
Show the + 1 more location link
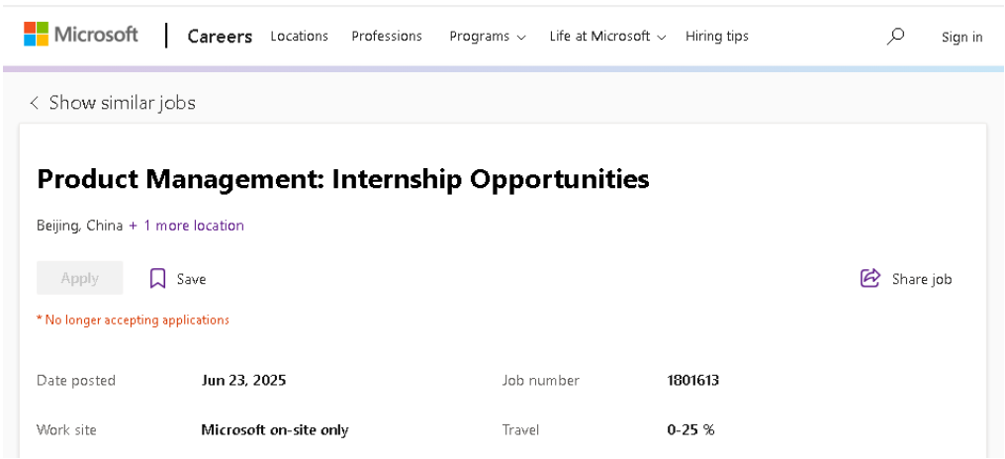(186, 226)
